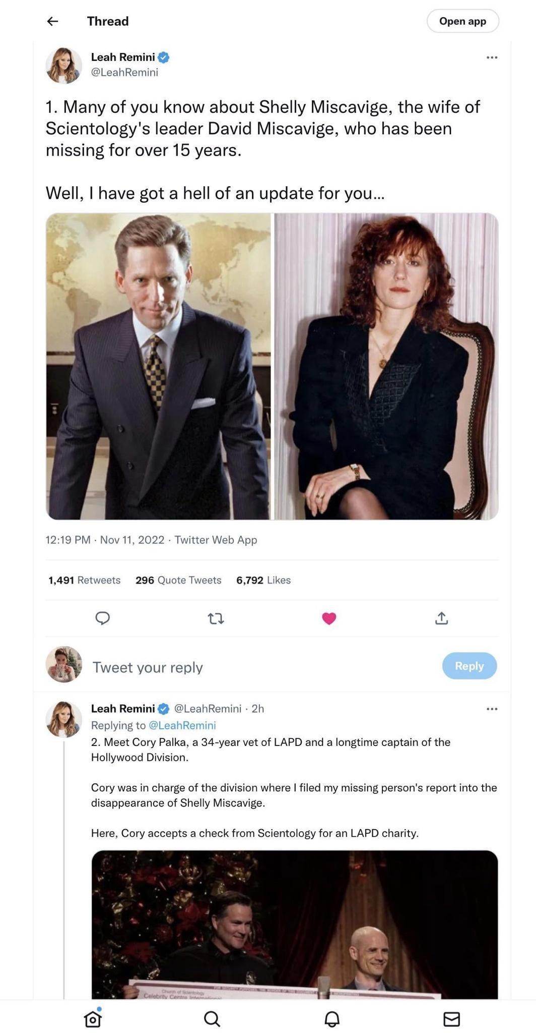The height and width of the screenshot is (1033, 536).
Task: View the 1,491 Retweets list
Action: point(85,580)
